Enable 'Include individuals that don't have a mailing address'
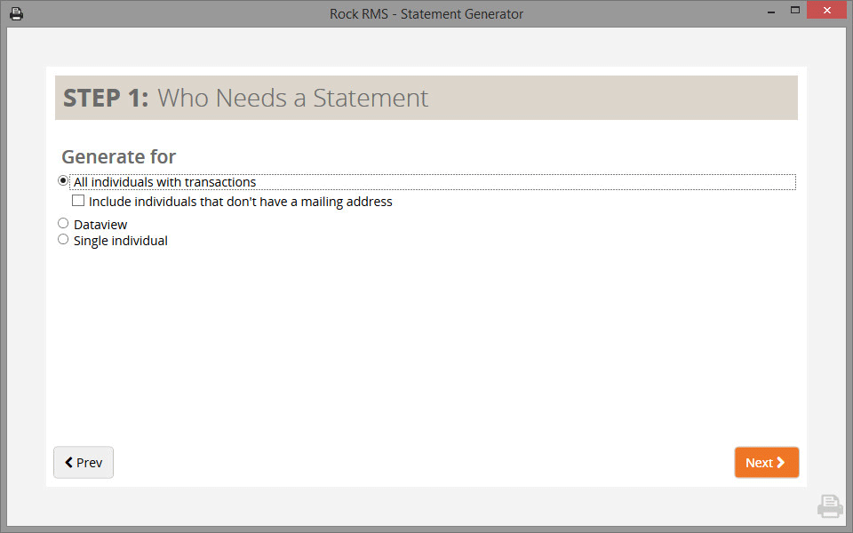The image size is (853, 533). (78, 201)
